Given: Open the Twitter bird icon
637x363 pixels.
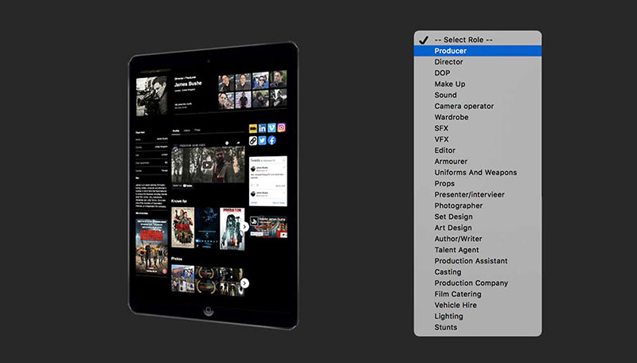Looking at the screenshot, I should [x=262, y=141].
